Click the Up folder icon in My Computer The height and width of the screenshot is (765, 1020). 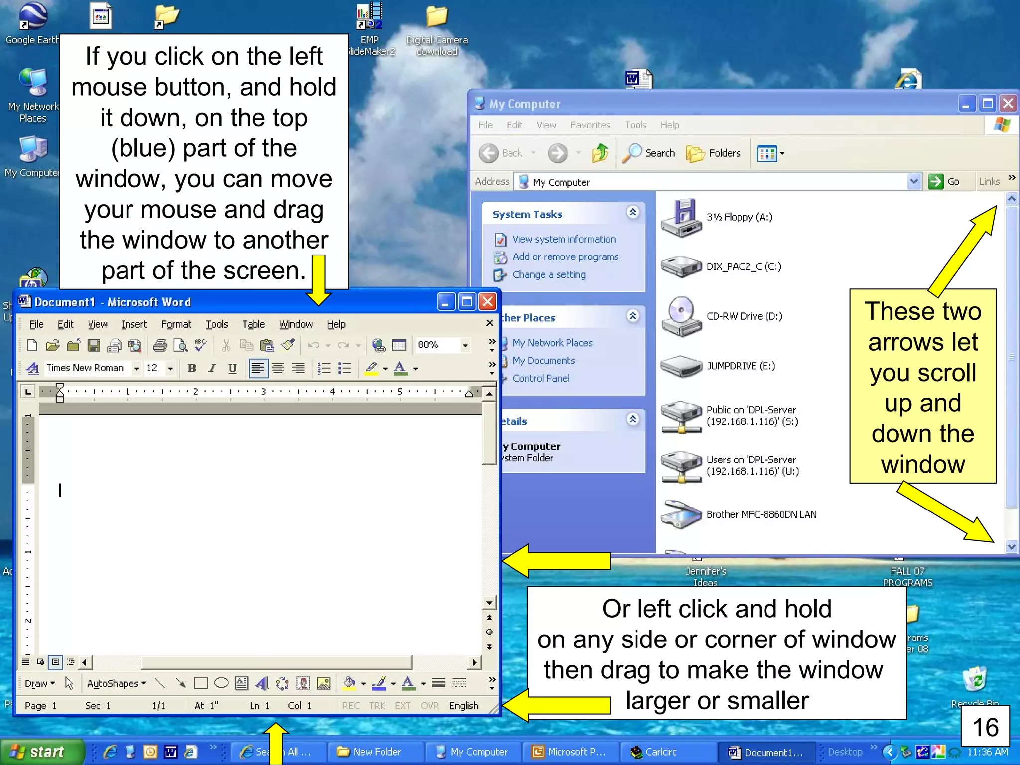click(600, 153)
